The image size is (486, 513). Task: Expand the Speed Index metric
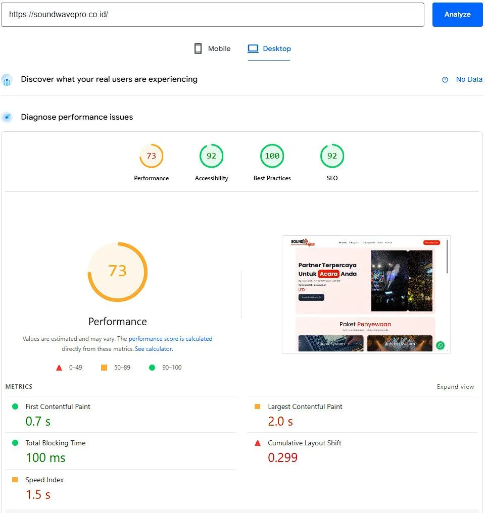(44, 480)
